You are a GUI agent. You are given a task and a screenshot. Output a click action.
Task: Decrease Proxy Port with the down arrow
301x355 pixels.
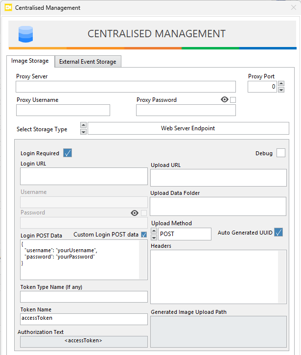pos(281,90)
